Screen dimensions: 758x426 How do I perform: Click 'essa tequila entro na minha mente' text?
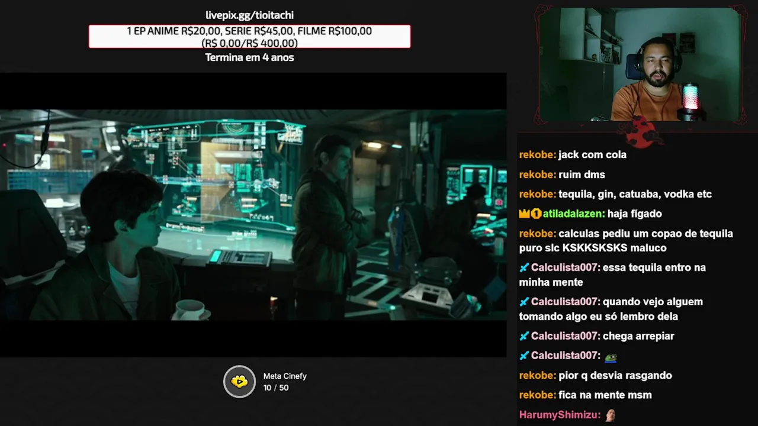[x=612, y=275]
